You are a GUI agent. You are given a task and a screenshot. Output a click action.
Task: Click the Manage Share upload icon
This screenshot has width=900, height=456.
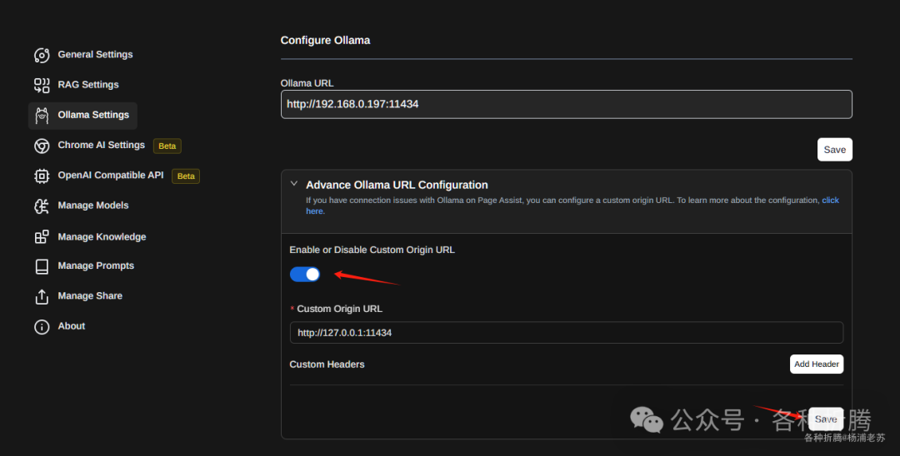(42, 297)
